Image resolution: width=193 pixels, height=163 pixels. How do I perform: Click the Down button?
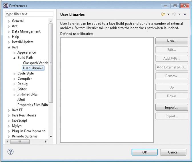point(172,96)
